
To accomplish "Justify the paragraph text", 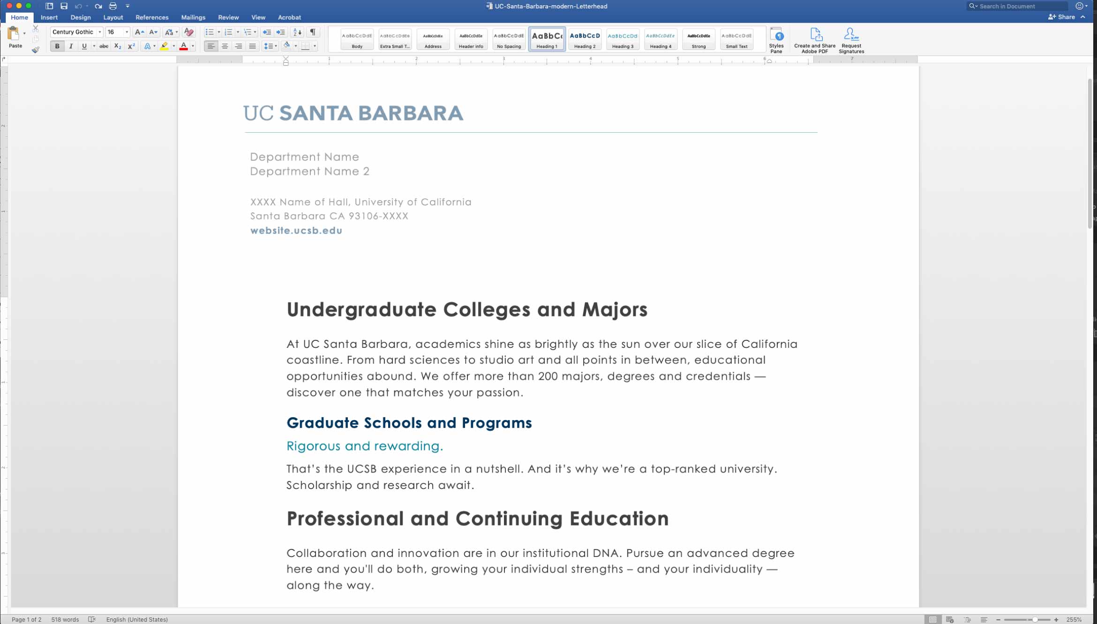I will [x=252, y=46].
